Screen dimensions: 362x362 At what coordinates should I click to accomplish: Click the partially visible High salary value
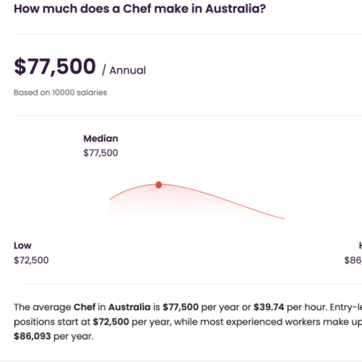click(x=353, y=260)
